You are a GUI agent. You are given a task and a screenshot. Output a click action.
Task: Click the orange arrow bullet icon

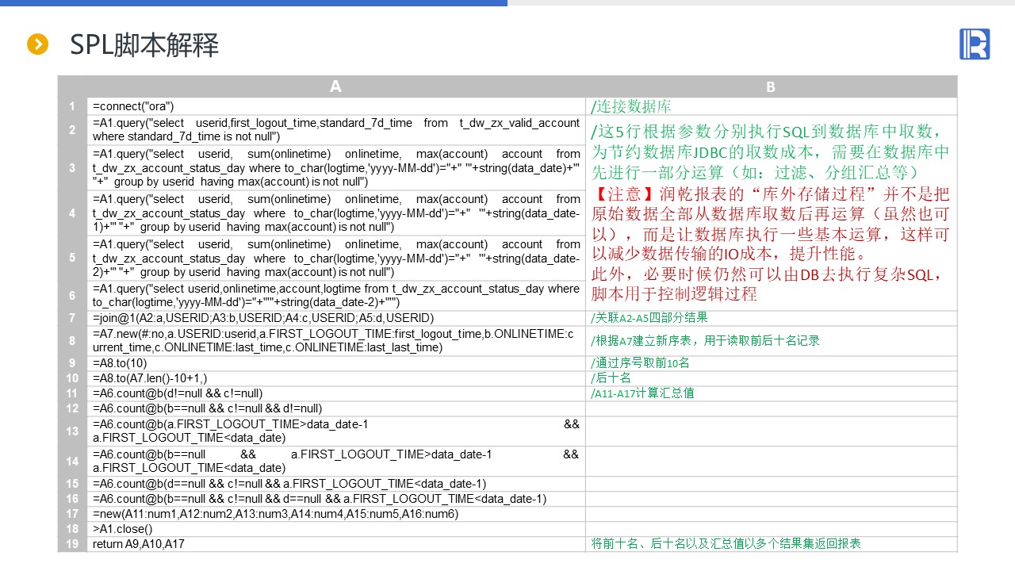pyautogui.click(x=37, y=44)
